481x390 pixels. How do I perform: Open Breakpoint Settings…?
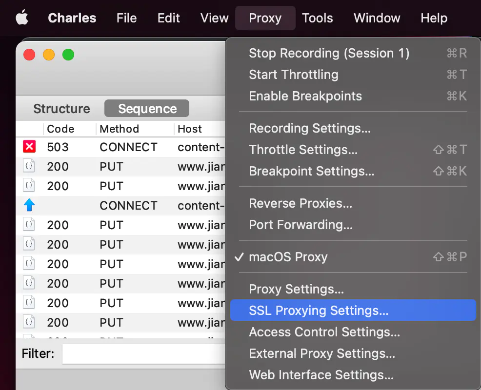click(353, 171)
